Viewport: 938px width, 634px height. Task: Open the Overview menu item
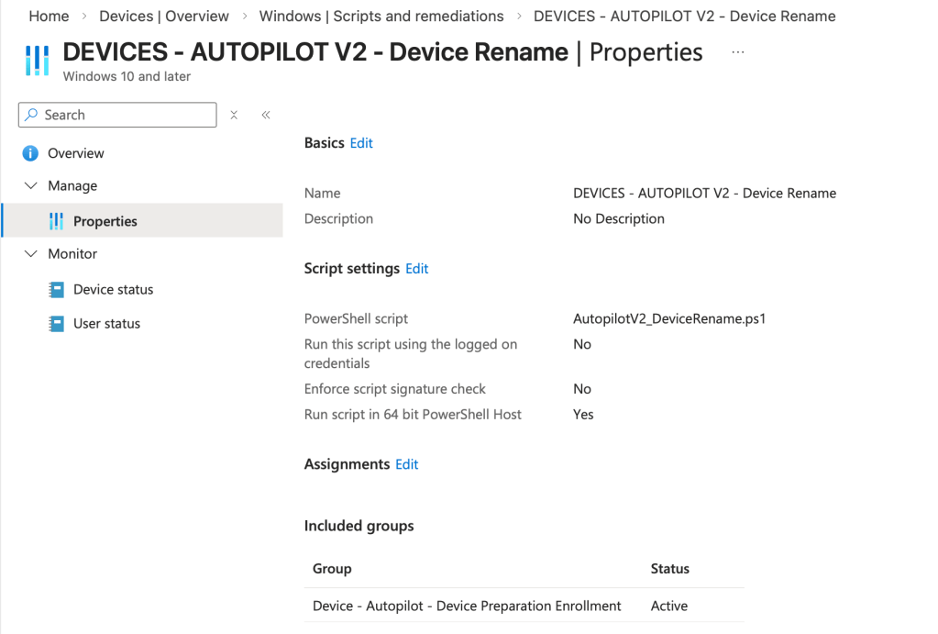click(76, 153)
